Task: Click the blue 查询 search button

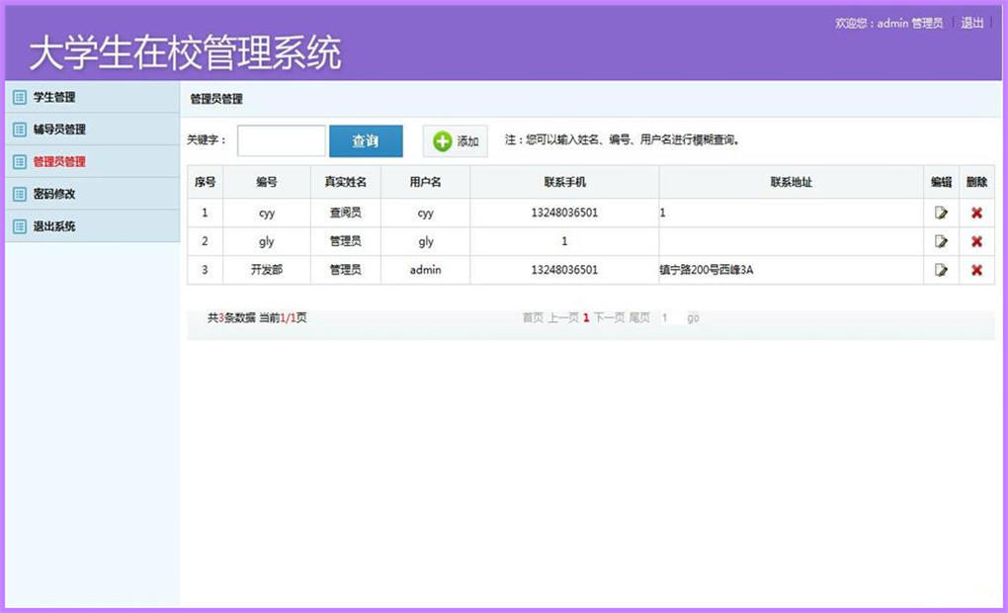Action: pos(366,140)
